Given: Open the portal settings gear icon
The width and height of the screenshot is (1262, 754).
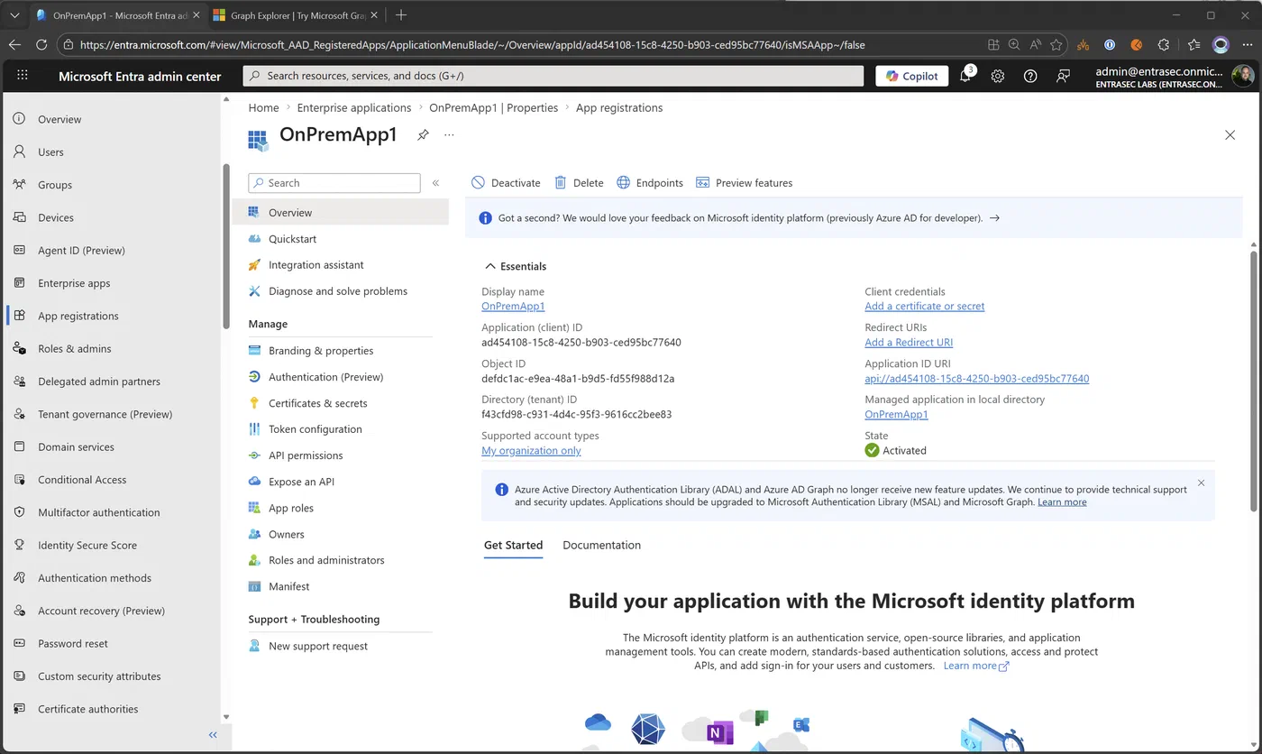Looking at the screenshot, I should pos(998,77).
